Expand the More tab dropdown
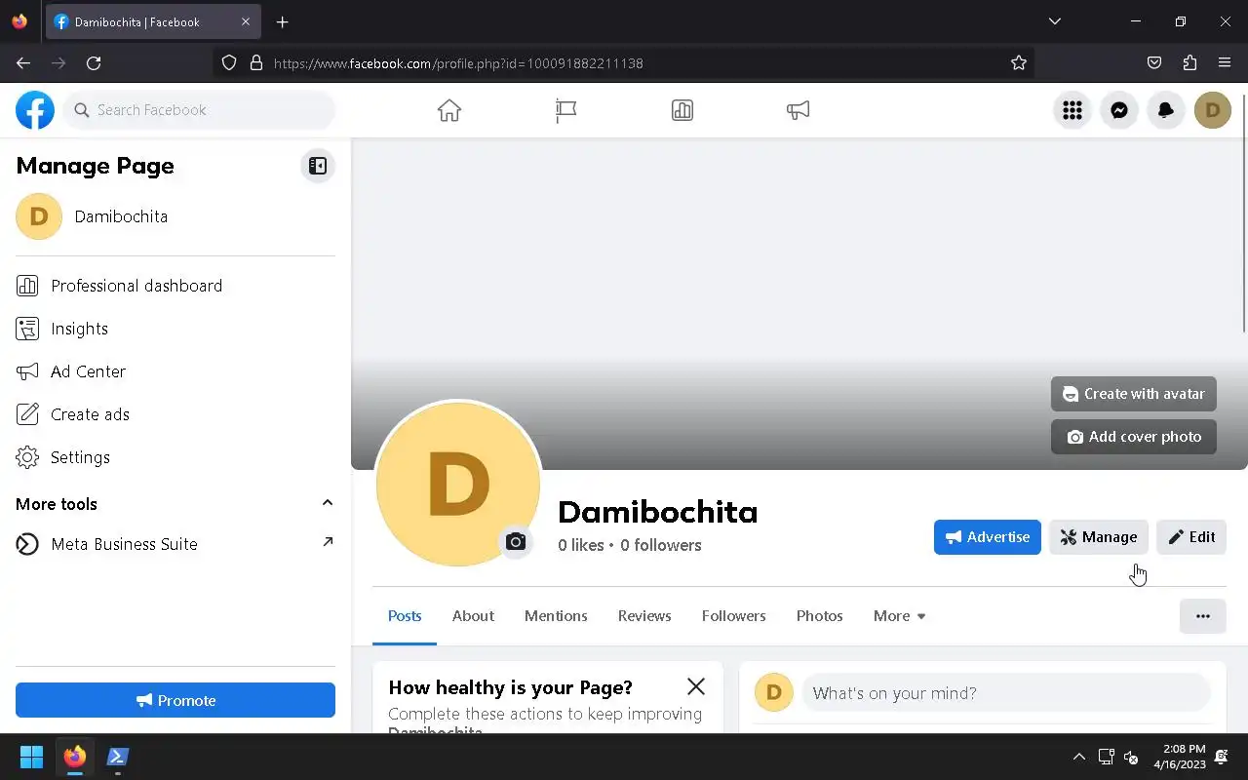 [899, 616]
